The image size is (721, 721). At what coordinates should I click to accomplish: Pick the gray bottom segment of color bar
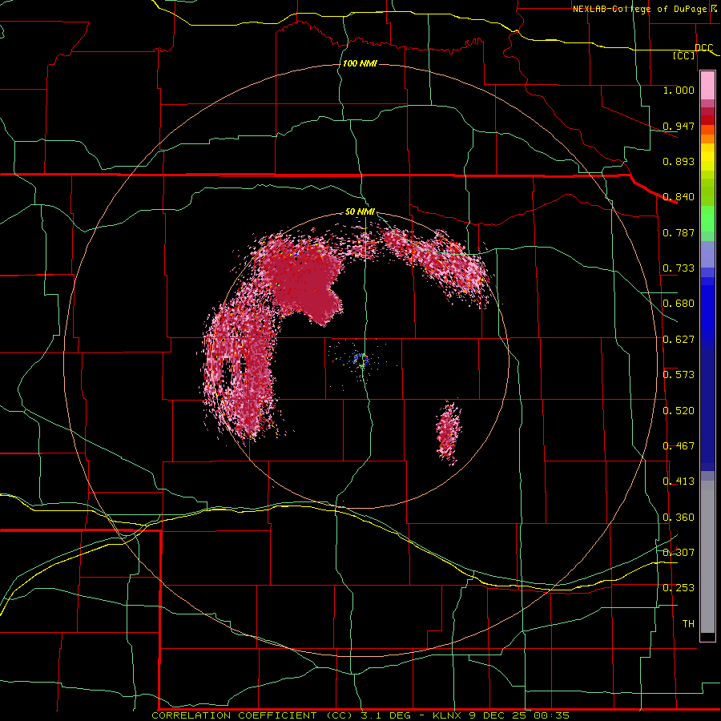point(707,557)
